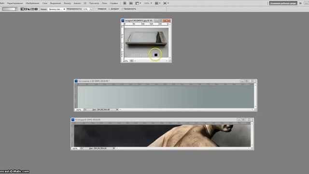Image resolution: width=309 pixels, height=174 pixels.
Task: Select the diamond gradient style icon
Action: tap(36, 9)
